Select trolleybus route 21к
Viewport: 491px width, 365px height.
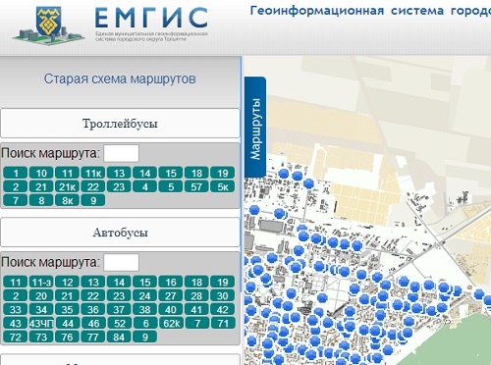point(67,186)
